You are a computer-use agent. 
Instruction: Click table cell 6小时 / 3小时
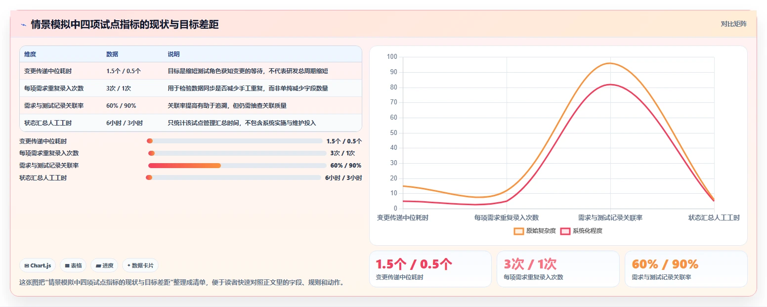point(125,123)
